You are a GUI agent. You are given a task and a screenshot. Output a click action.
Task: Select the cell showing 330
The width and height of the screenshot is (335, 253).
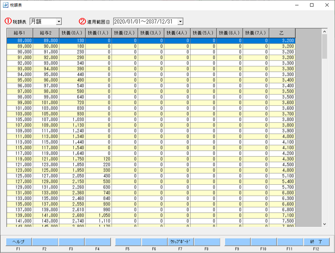[98, 170]
